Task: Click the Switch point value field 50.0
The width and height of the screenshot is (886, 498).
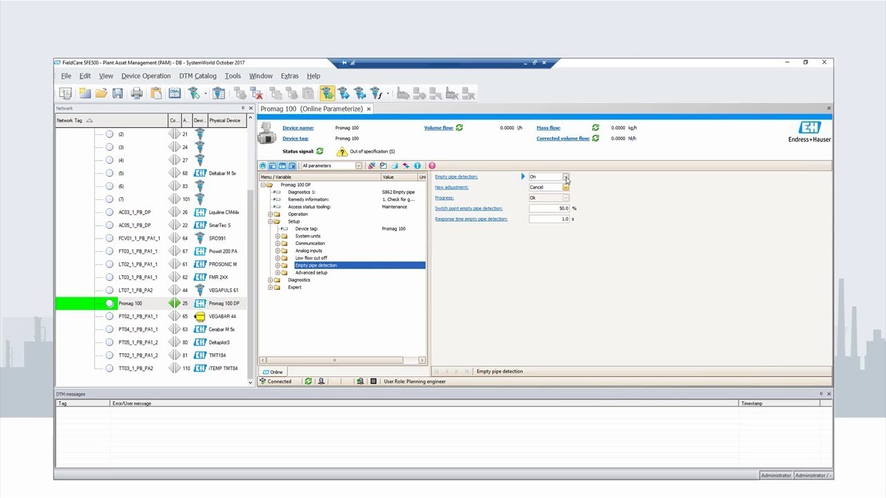Action: [x=549, y=208]
